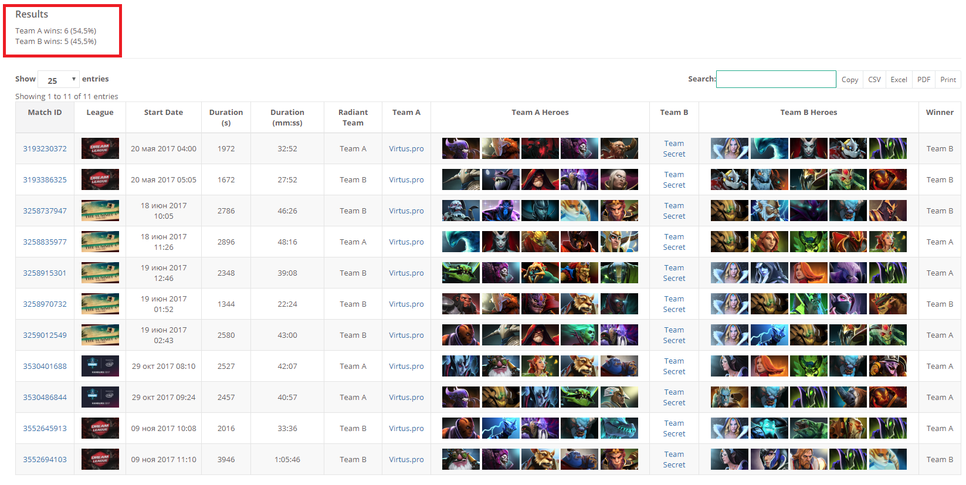Sort by the Start Date column header
Viewport: 966px width, 485px height.
click(x=164, y=117)
